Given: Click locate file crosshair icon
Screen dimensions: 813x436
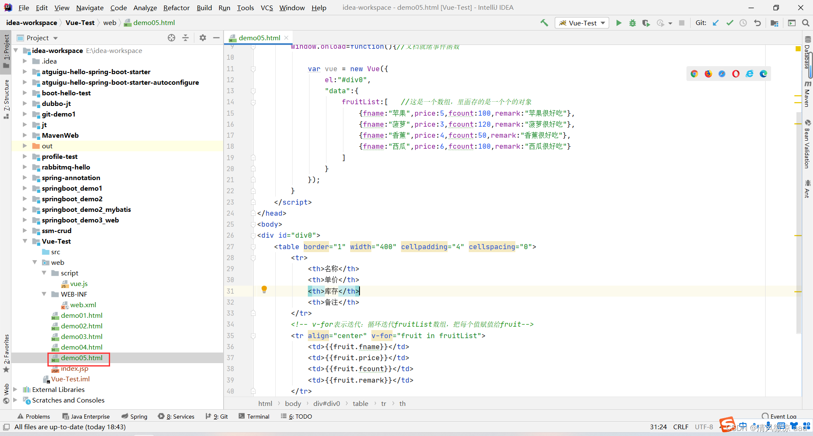Looking at the screenshot, I should click(x=171, y=38).
